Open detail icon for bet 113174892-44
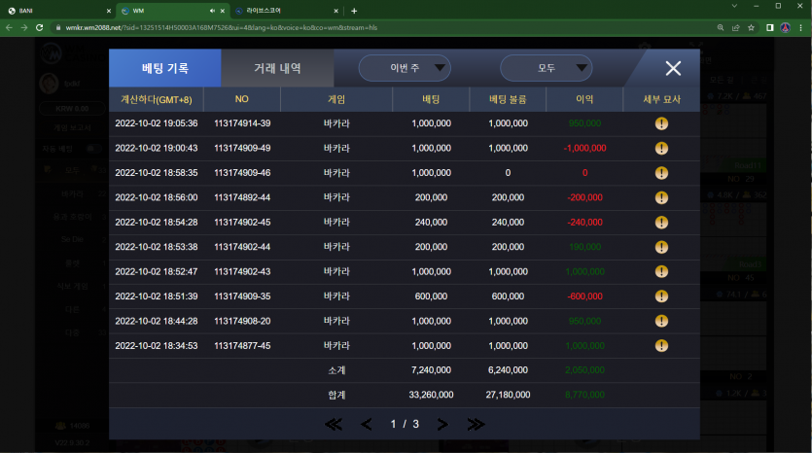This screenshot has height=453, width=812. point(661,197)
